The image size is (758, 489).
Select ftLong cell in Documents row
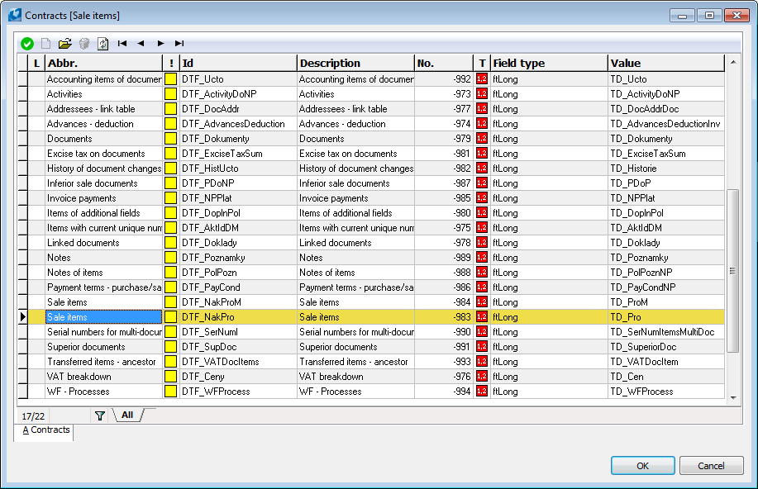coord(549,139)
